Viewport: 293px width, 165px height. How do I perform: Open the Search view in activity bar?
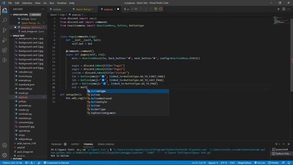tap(5, 20)
